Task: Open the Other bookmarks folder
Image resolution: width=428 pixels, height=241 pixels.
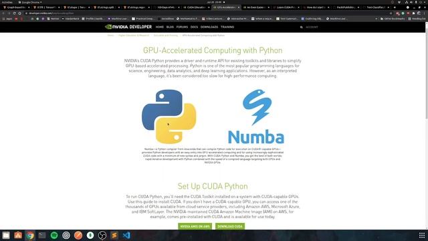Action: [392, 19]
